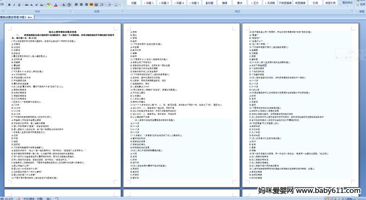Click the first document page thumbnail
Screen dimensions: 366x200
[x=63, y=105]
